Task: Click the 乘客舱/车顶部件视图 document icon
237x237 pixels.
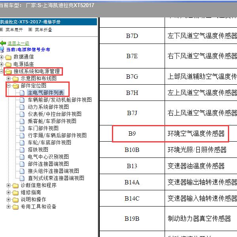Action: (x=22, y=121)
